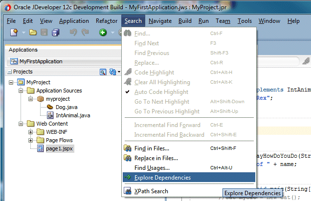This screenshot has height=201, width=311.
Task: Choose Find Usages... menu entry
Action: pyautogui.click(x=189, y=168)
